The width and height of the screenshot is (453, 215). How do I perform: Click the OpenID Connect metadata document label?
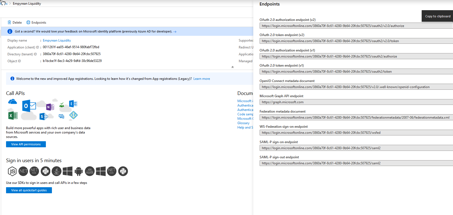click(287, 81)
